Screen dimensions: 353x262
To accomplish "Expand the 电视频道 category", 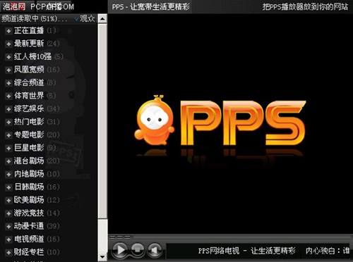I will 8,239.
